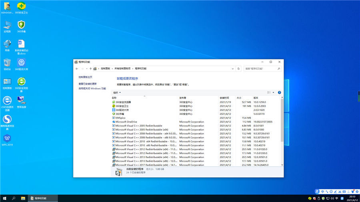Select the 360安全浏览器 desktop shortcut

tap(21, 85)
